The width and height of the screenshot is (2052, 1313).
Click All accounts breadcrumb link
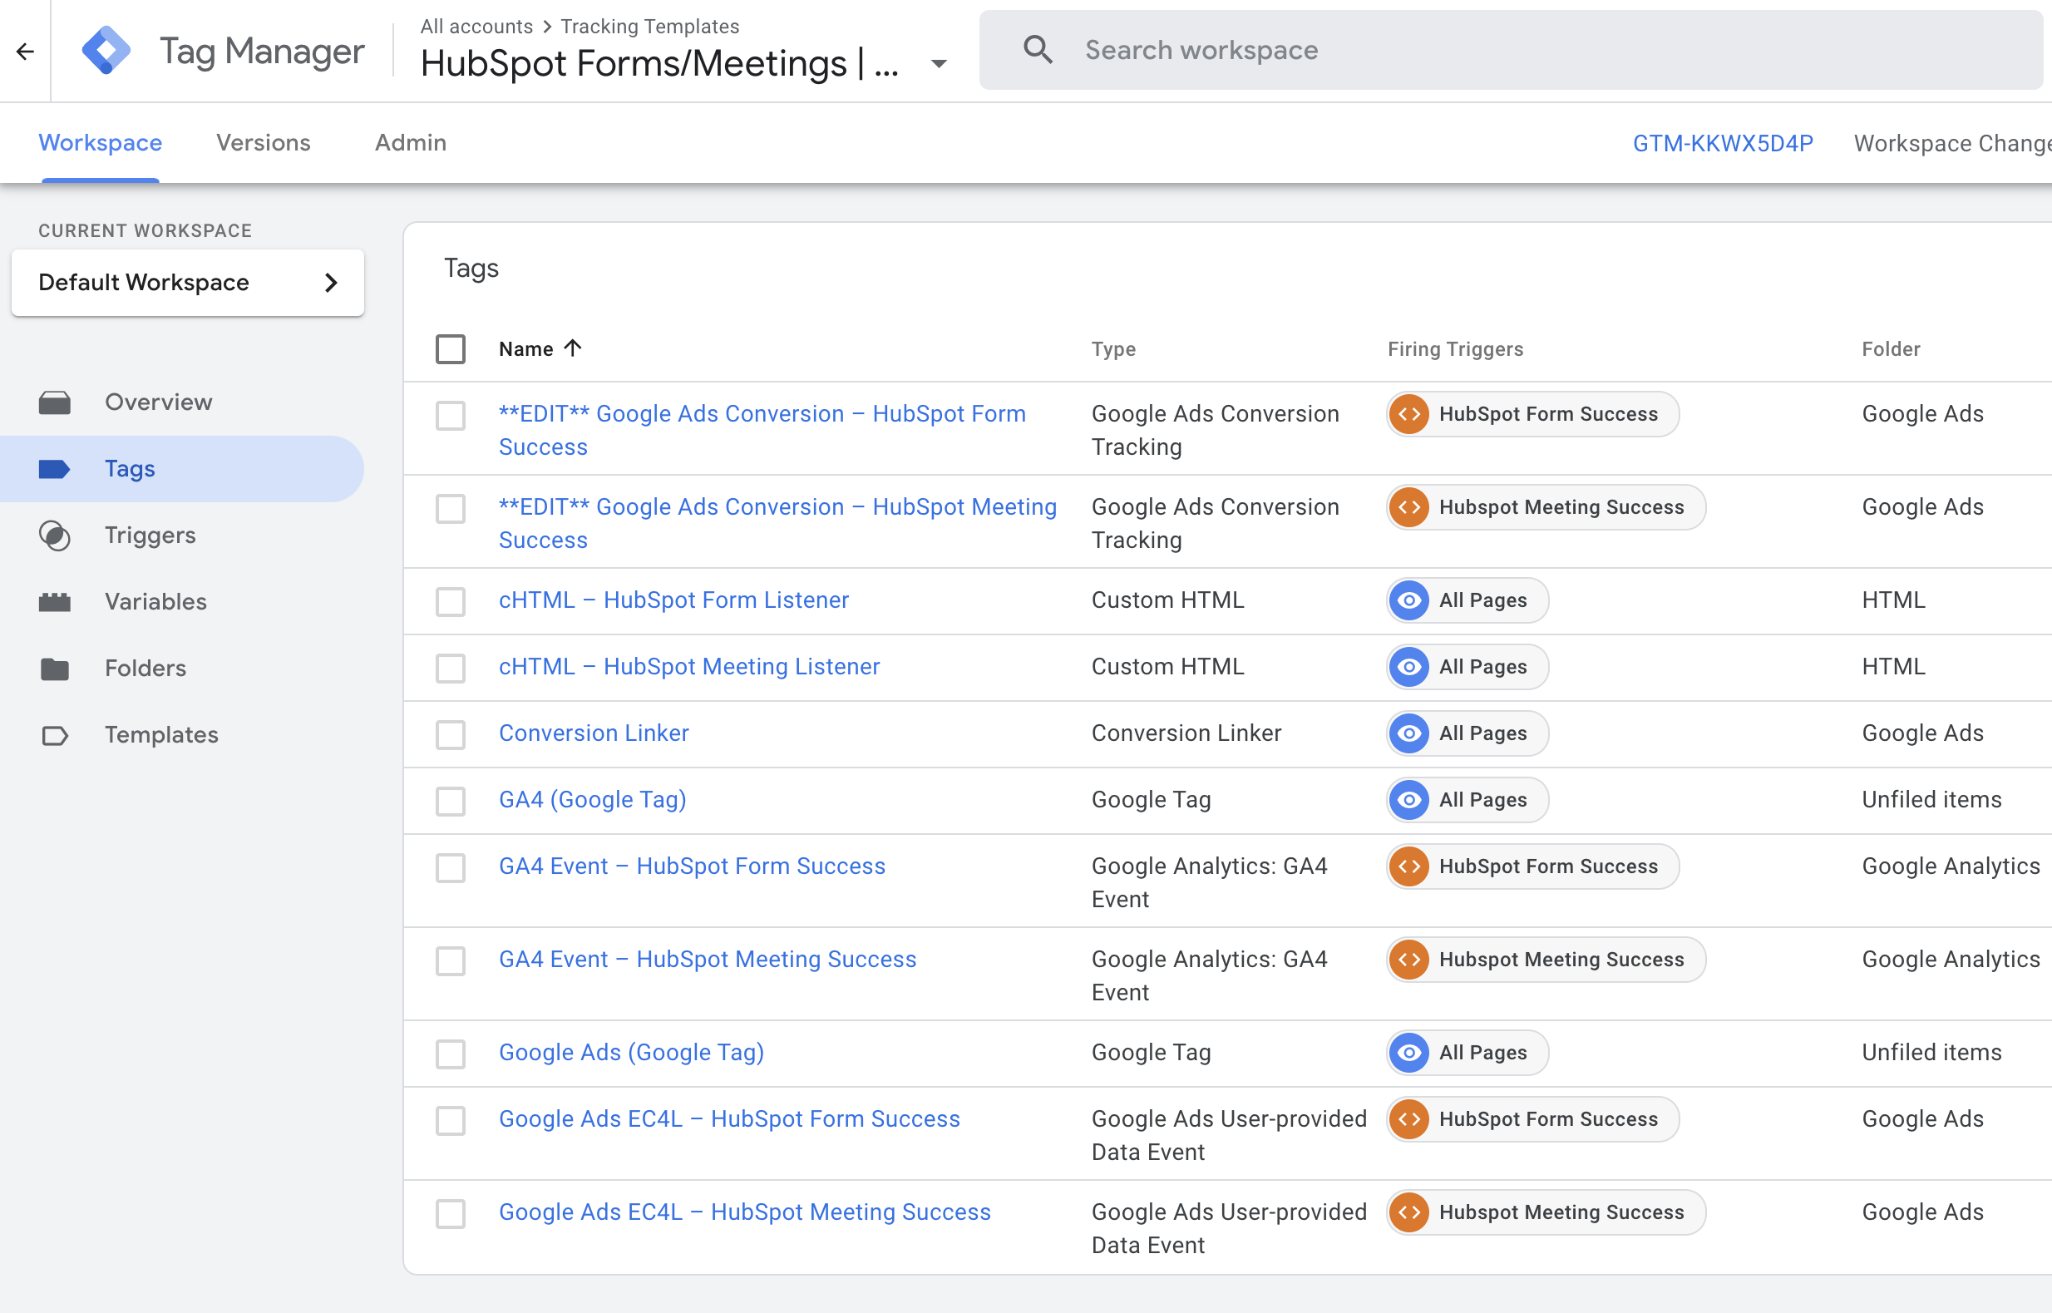click(476, 27)
